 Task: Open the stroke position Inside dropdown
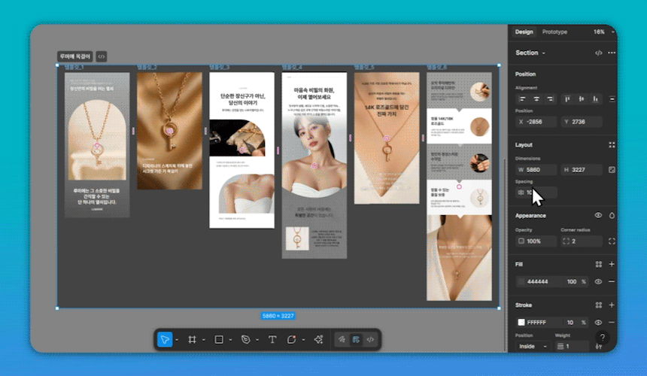[x=533, y=346]
